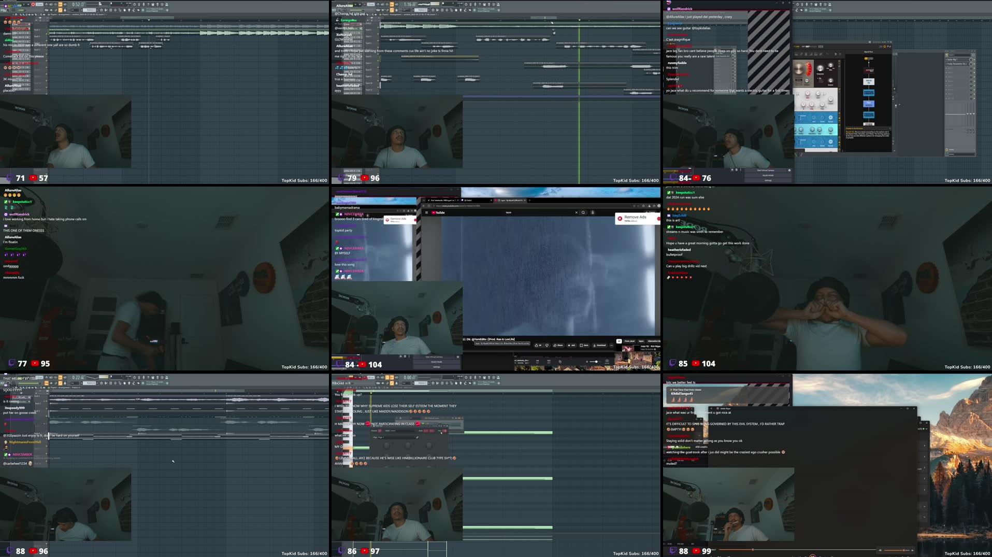Select the lowest blue Signal Flow block
This screenshot has height=557, width=992.
(x=869, y=115)
